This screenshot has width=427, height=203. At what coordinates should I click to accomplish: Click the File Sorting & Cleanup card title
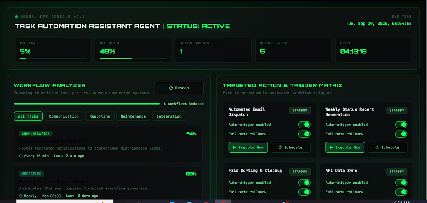(255, 171)
